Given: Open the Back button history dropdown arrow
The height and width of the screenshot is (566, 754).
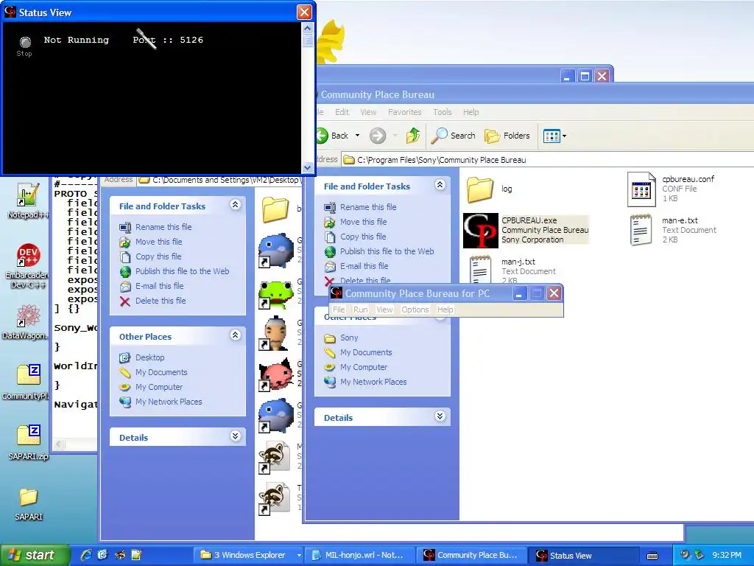Looking at the screenshot, I should [x=357, y=136].
